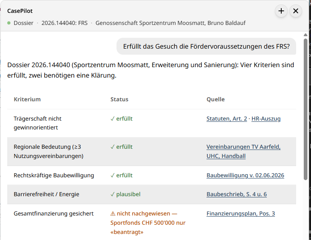Click Genossenschaft Sportzentrum Moosmatt, Bruno Baldauf text

coord(170,23)
